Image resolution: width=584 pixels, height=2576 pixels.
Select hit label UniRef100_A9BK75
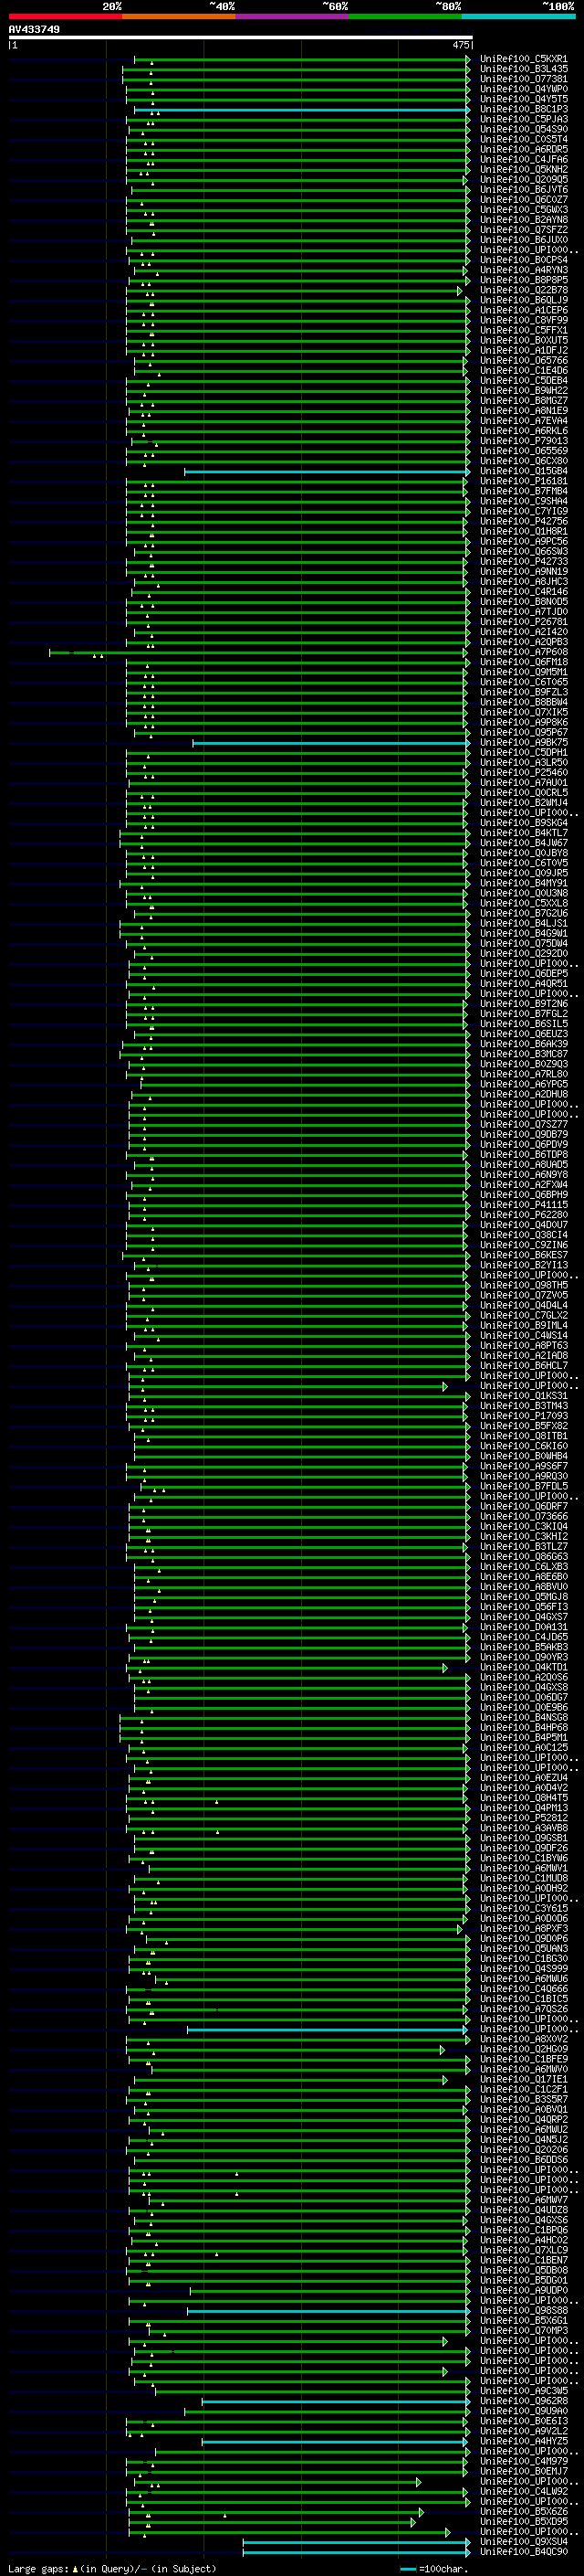click(523, 743)
